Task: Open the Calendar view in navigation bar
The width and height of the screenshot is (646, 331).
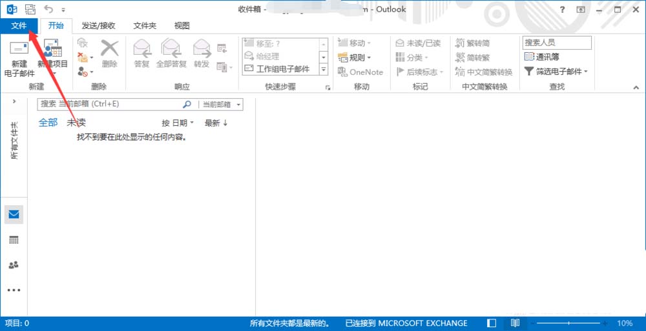Action: (14, 239)
